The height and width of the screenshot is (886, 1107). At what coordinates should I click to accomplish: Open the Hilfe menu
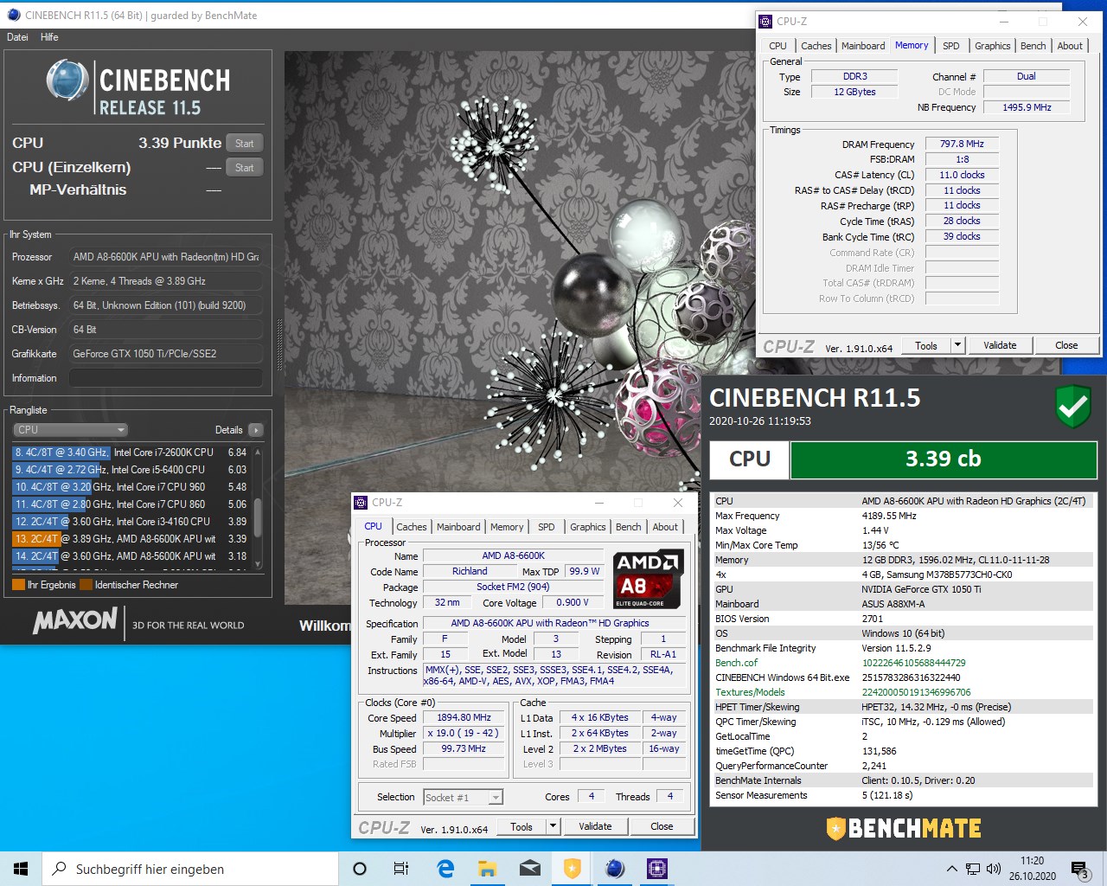pyautogui.click(x=49, y=37)
